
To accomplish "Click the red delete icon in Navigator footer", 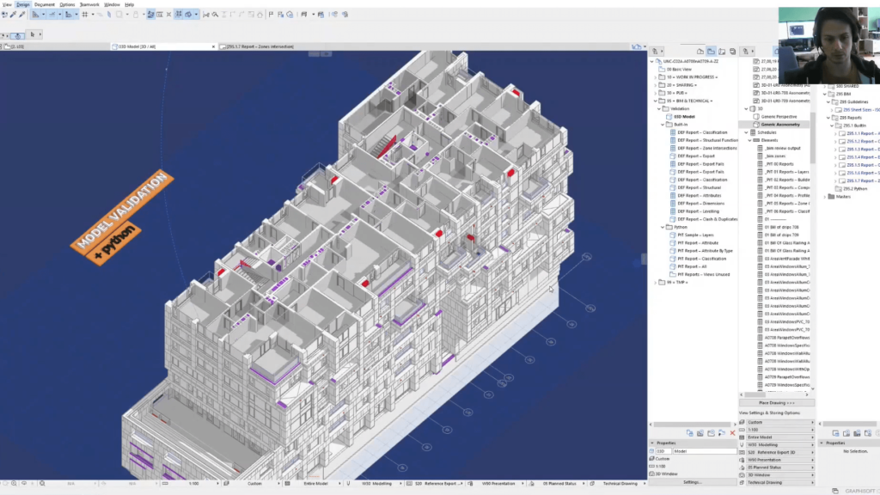I will (x=732, y=432).
